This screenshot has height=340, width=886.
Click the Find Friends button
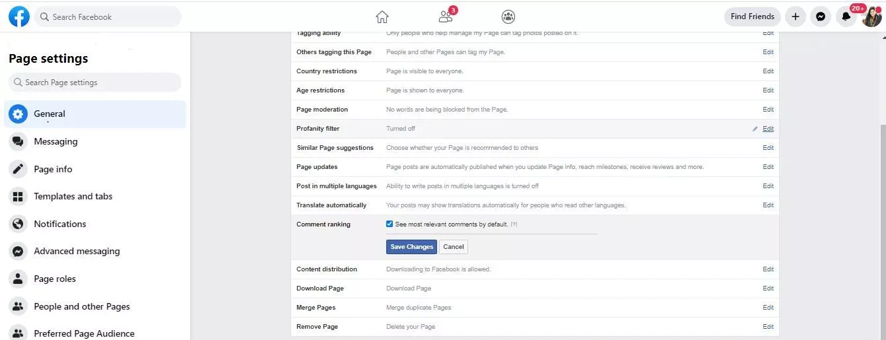pos(752,17)
